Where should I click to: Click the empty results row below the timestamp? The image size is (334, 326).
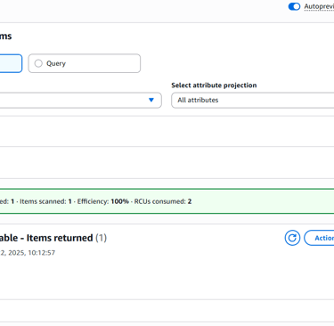[x=167, y=311]
